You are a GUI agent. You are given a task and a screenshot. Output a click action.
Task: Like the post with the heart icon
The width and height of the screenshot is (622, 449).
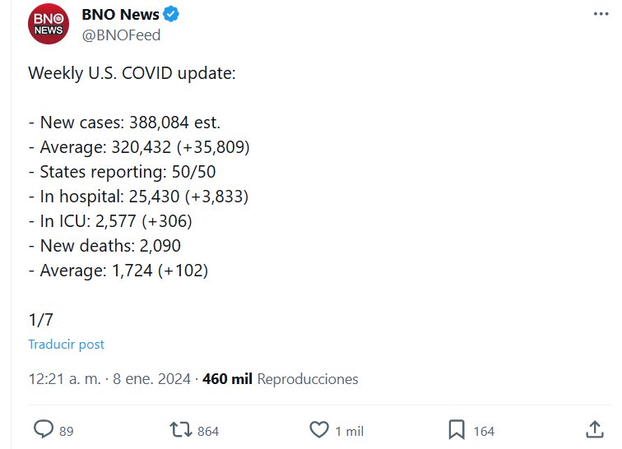pyautogui.click(x=319, y=429)
